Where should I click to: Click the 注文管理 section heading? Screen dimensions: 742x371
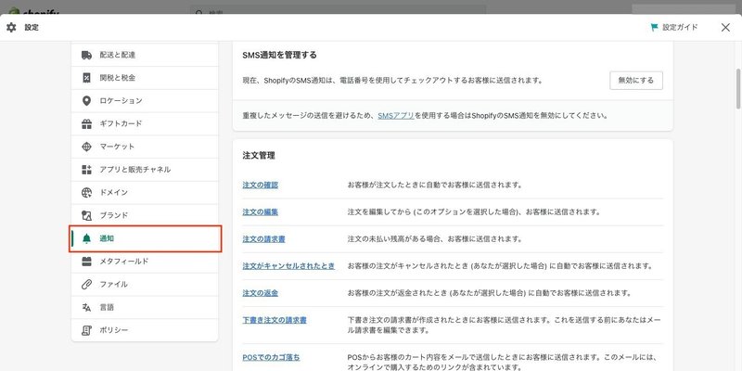click(259, 156)
